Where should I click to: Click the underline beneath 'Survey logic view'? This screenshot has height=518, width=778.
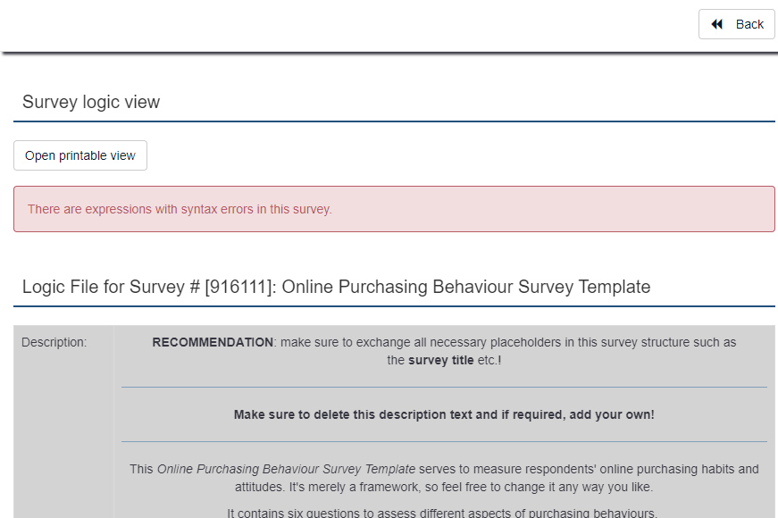(x=394, y=121)
